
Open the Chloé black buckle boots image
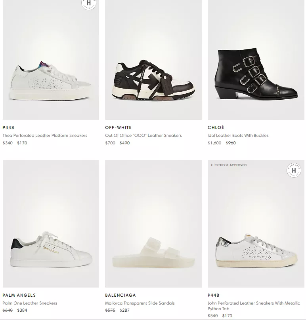coord(256,60)
